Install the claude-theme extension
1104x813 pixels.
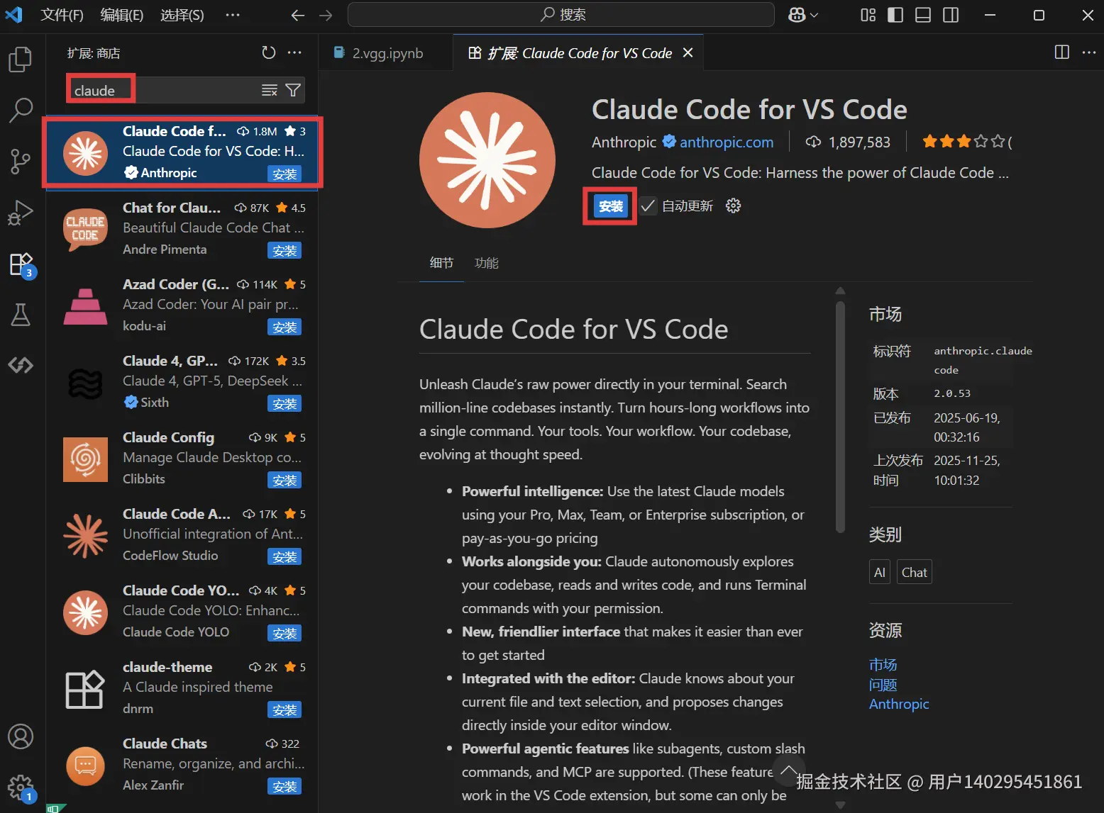click(285, 710)
